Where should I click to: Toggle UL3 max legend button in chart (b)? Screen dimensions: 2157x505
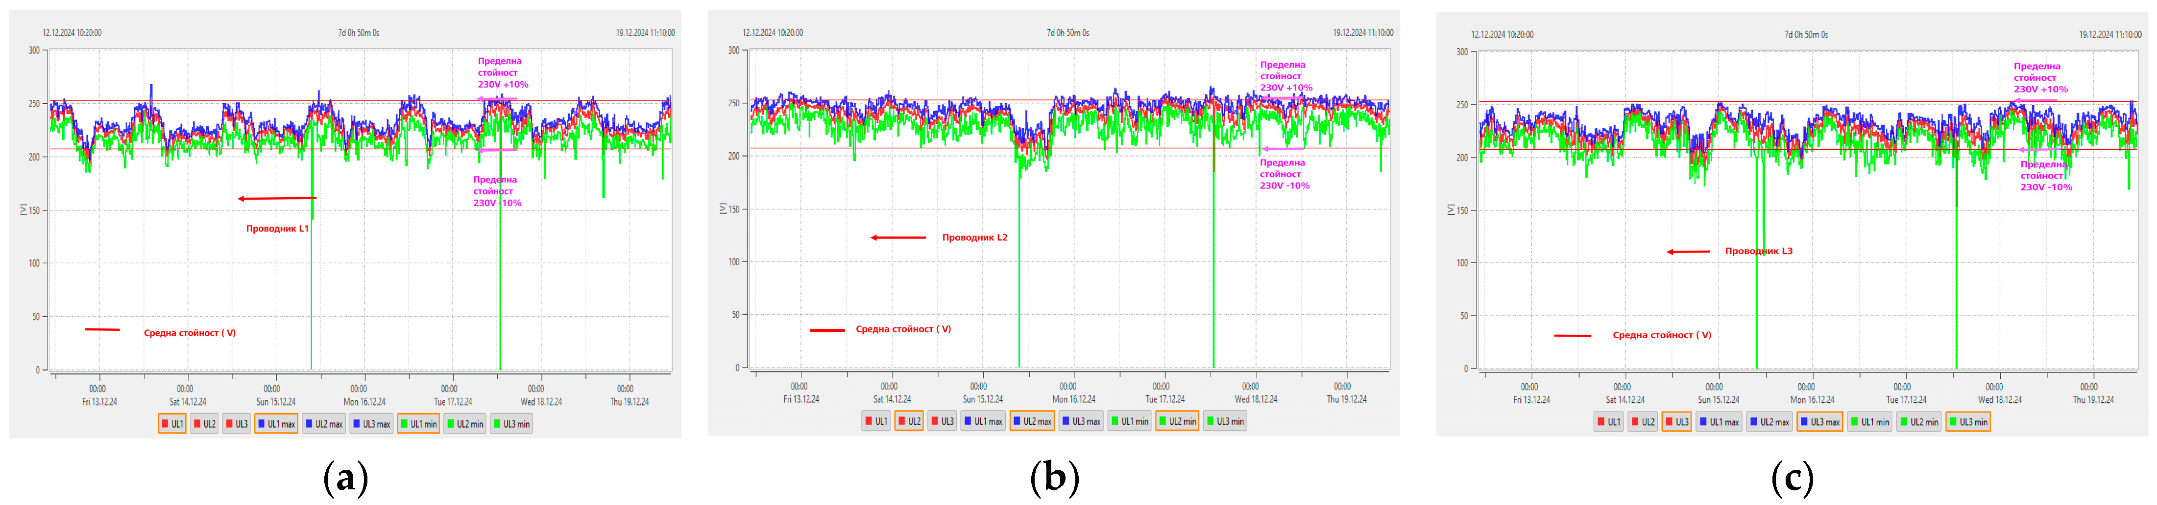1081,421
